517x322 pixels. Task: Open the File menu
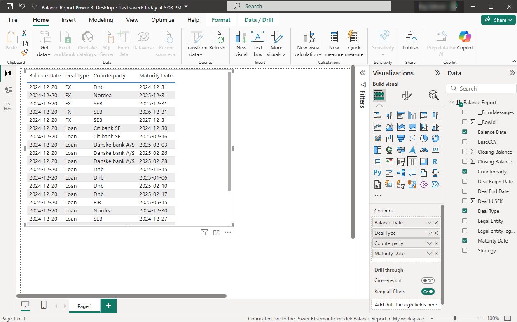[13, 20]
